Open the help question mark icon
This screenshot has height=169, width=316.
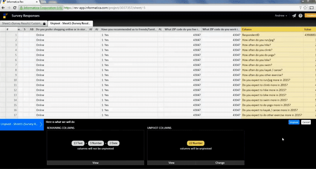[301, 16]
